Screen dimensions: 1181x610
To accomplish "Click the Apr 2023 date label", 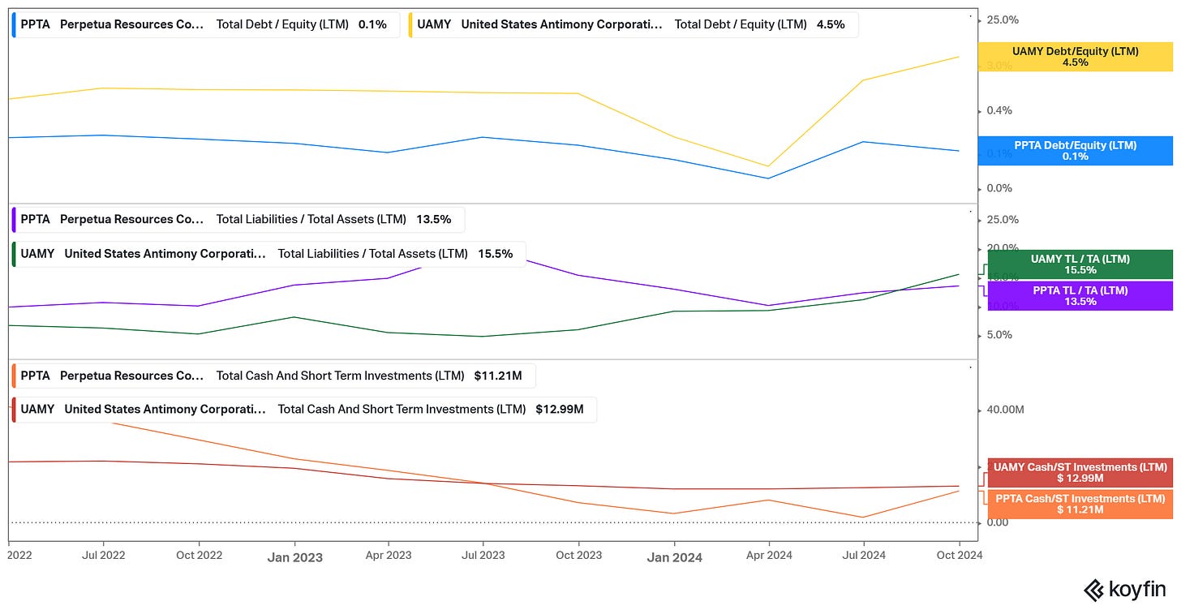I will (x=389, y=556).
